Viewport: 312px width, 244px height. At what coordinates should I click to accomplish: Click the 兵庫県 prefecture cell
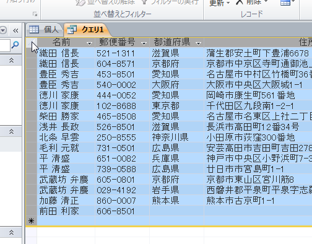click(x=177, y=159)
